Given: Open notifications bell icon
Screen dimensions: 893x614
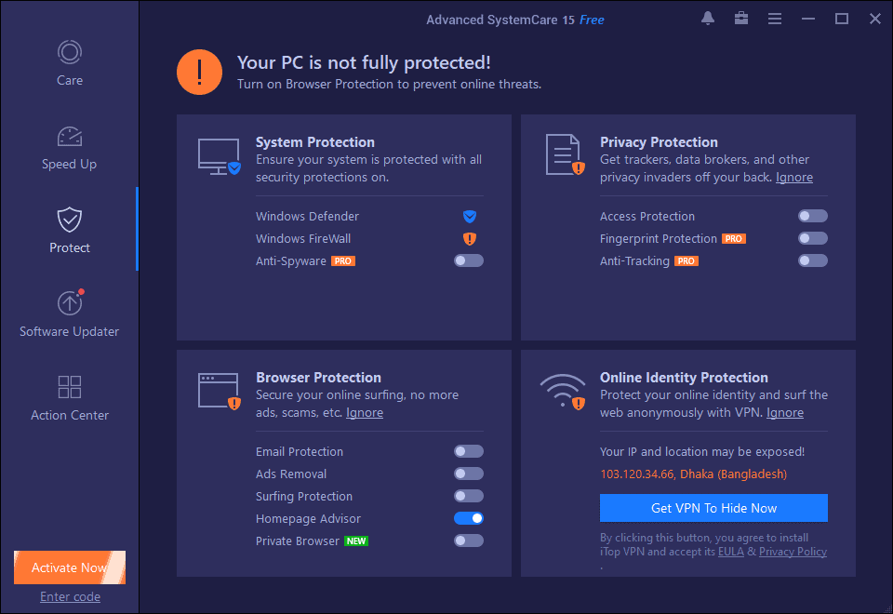Looking at the screenshot, I should [x=708, y=19].
